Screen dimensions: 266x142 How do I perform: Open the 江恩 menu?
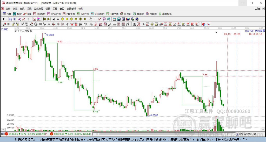coord(29,9)
